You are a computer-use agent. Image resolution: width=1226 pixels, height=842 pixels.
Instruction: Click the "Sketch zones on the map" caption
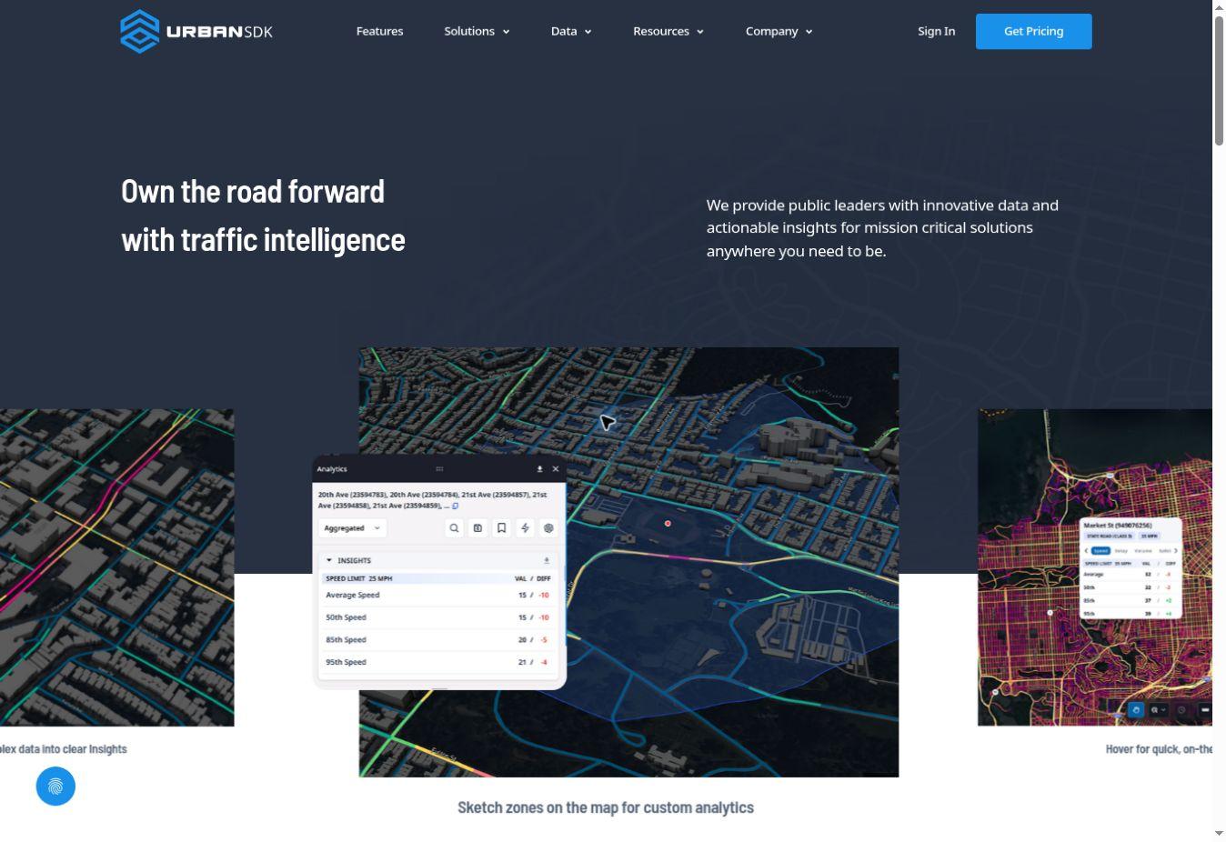(606, 807)
